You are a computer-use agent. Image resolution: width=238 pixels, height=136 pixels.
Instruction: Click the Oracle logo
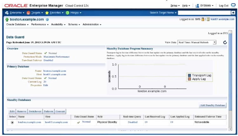tap(16, 6)
